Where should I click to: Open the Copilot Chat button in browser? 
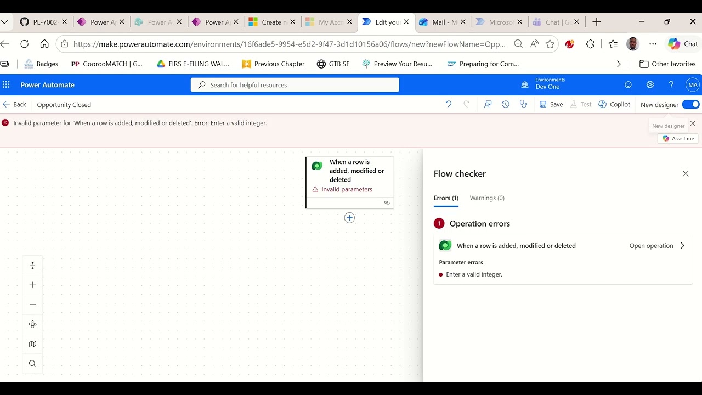click(683, 44)
